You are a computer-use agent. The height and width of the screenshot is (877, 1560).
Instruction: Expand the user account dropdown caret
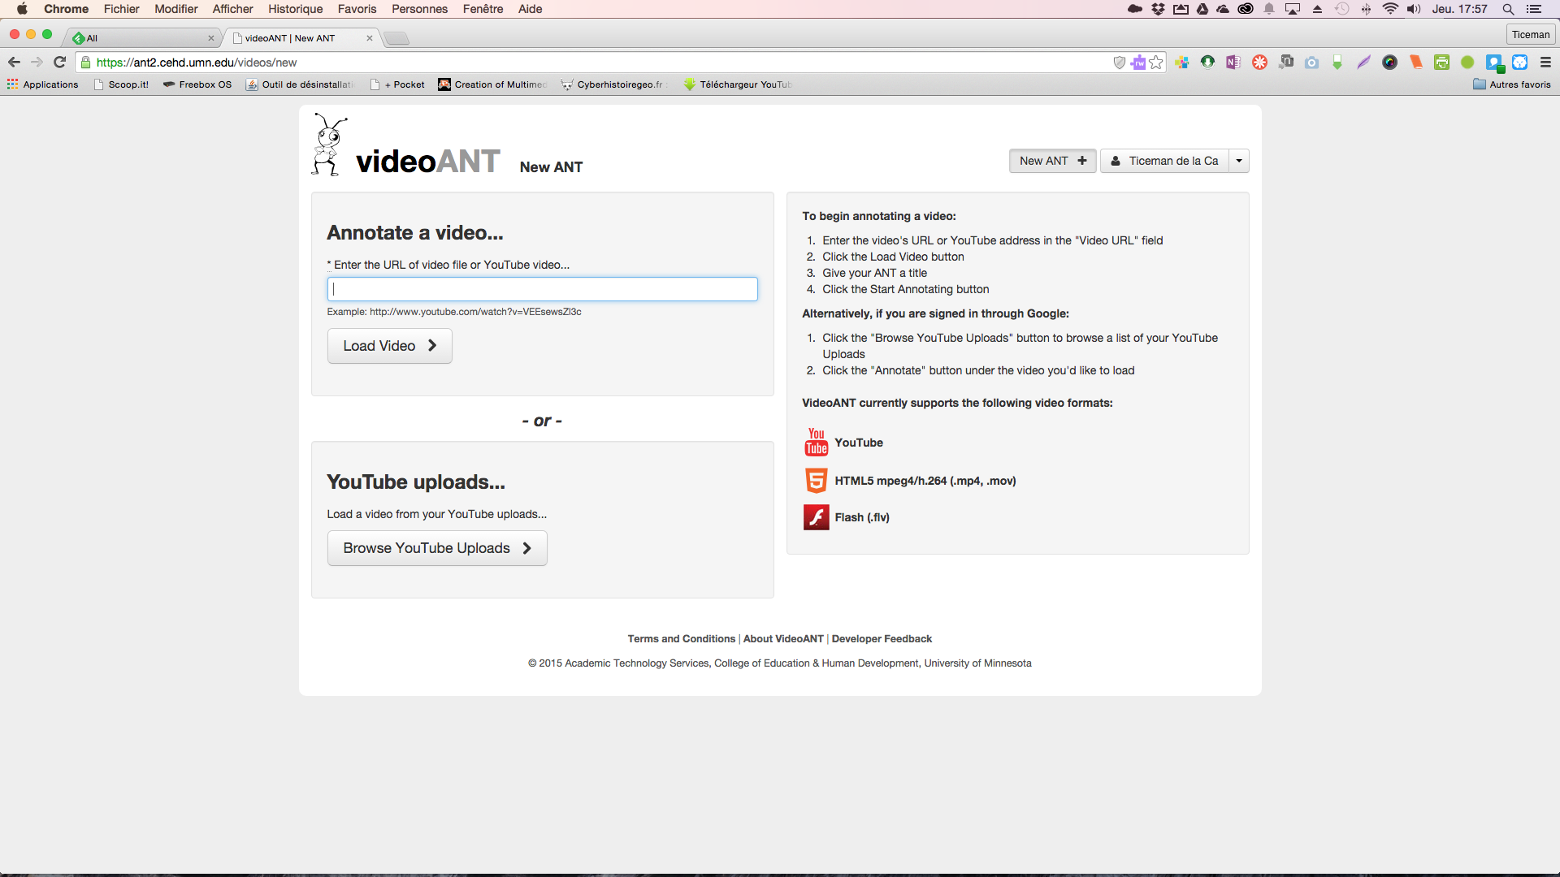[1239, 161]
